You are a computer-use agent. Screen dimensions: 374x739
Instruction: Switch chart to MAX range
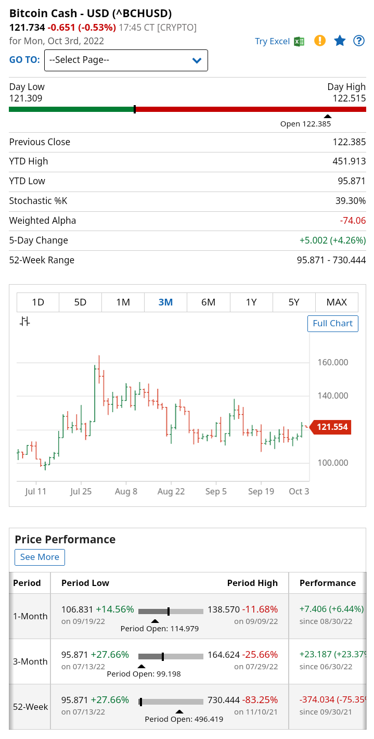click(x=337, y=302)
